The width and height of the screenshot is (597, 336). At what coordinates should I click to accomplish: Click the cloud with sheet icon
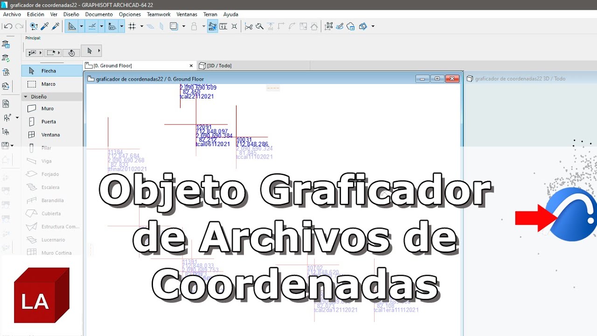click(351, 27)
